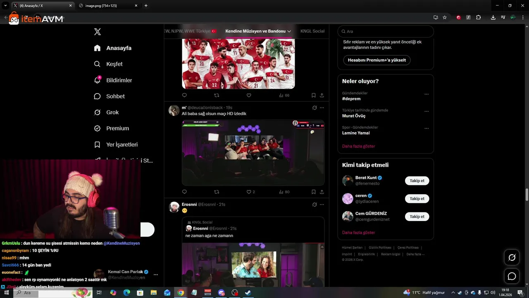Bookmark the football team photo tweet
Image resolution: width=529 pixels, height=298 pixels.
coord(314,95)
